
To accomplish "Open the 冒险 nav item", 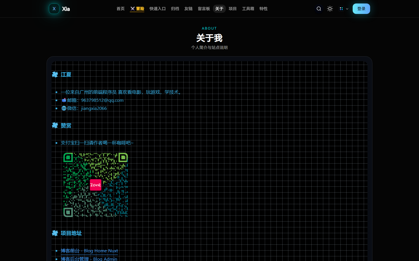I will (137, 9).
